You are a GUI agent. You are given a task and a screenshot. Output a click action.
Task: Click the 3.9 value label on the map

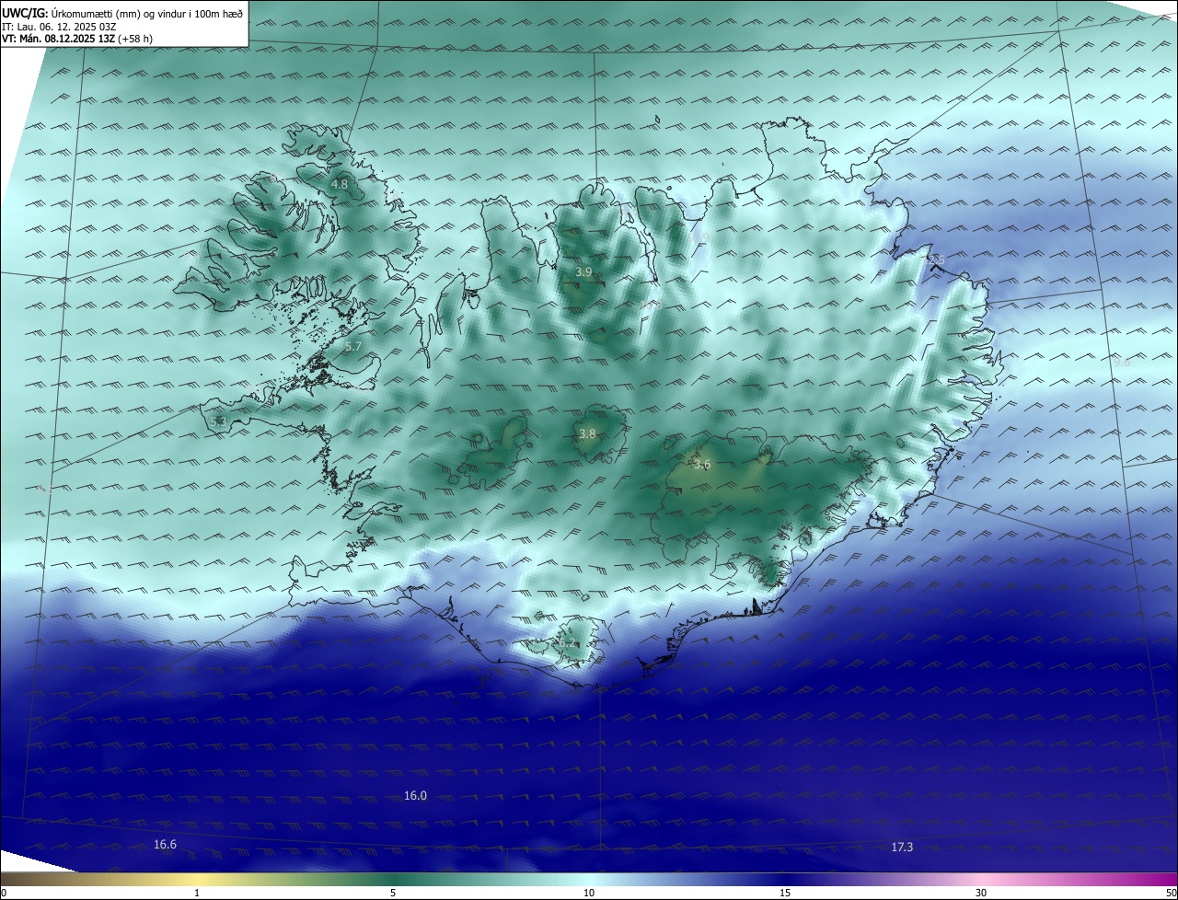pos(584,271)
